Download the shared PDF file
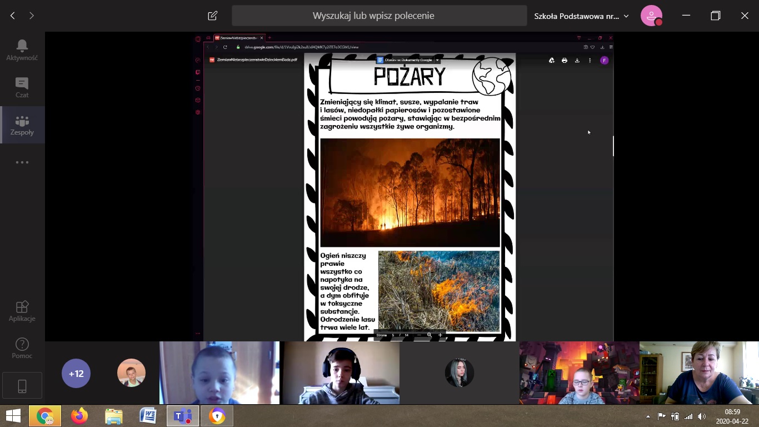This screenshot has width=759, height=427. [x=577, y=60]
